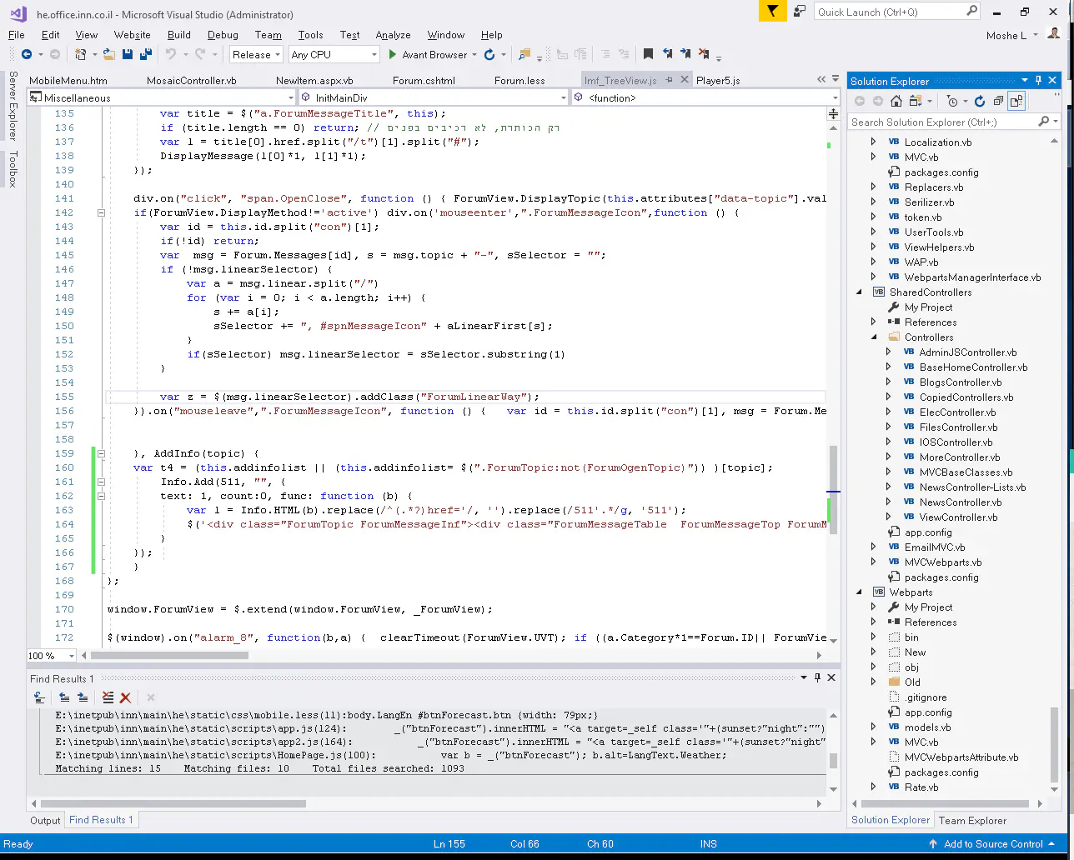Collapse the Controllers folder in Solution Explorer
This screenshot has height=860, width=1074.
(x=874, y=337)
